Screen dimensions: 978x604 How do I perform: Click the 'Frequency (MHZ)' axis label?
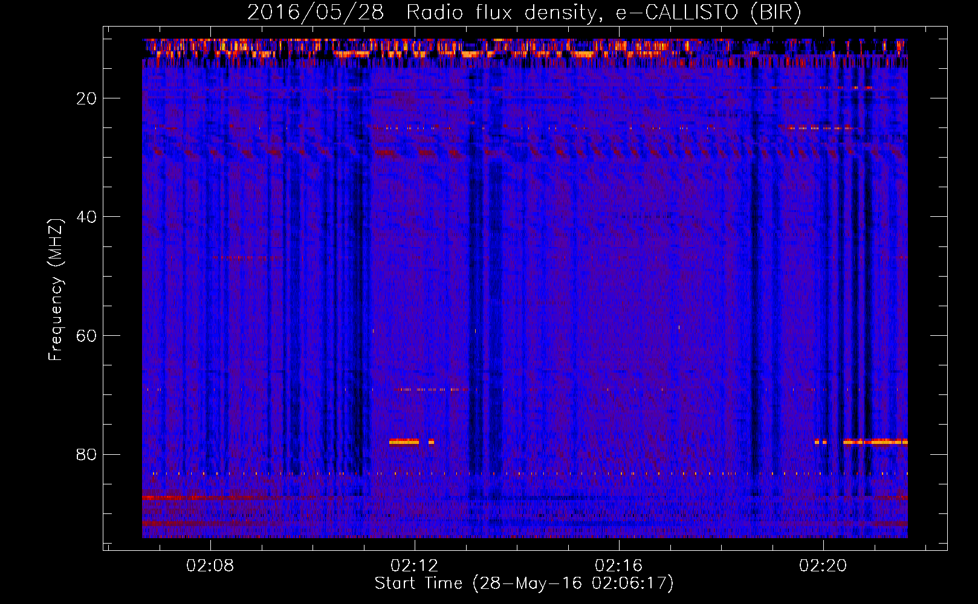click(56, 290)
